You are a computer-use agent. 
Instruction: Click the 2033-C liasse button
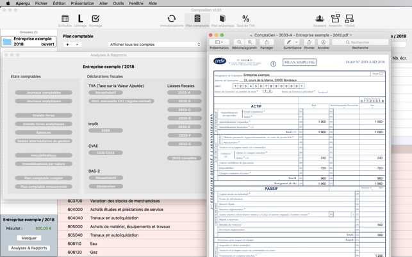pyautogui.click(x=185, y=109)
